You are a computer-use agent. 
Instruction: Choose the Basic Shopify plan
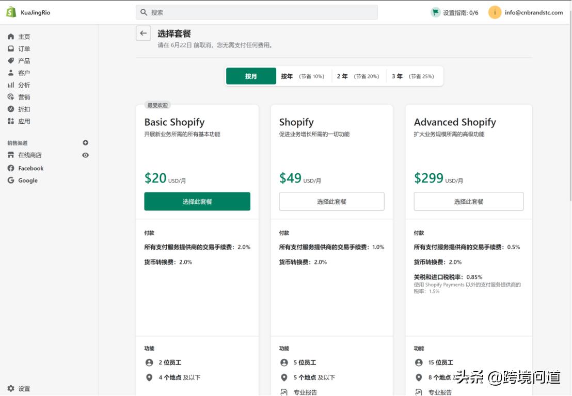pyautogui.click(x=197, y=201)
